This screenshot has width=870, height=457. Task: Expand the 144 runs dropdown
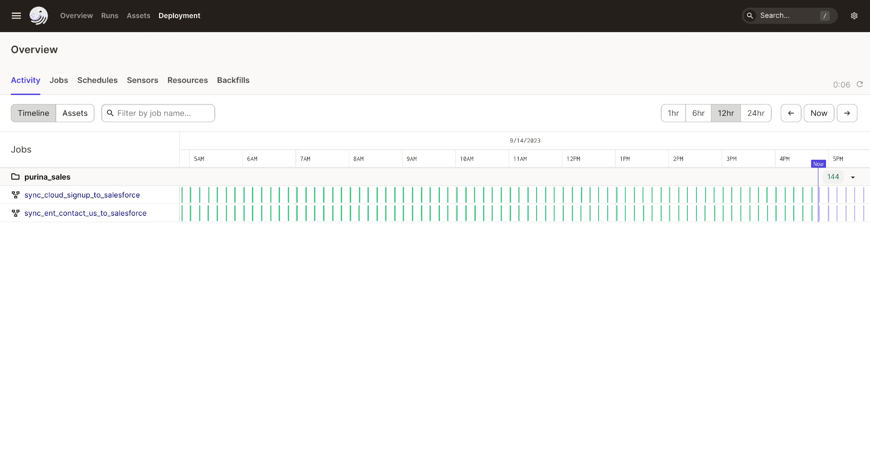tap(853, 177)
